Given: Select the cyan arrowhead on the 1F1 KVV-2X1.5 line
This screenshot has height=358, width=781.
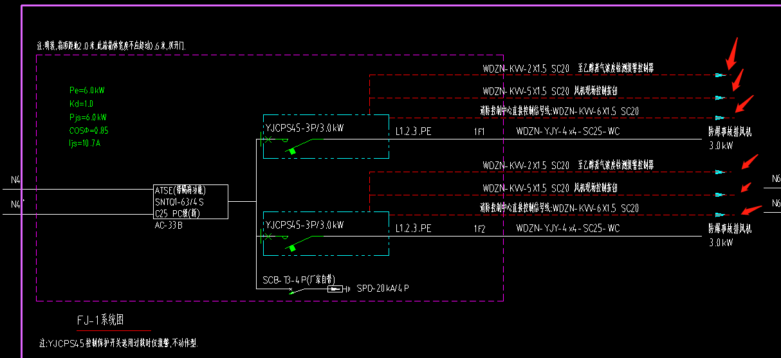Looking at the screenshot, I should point(720,75).
